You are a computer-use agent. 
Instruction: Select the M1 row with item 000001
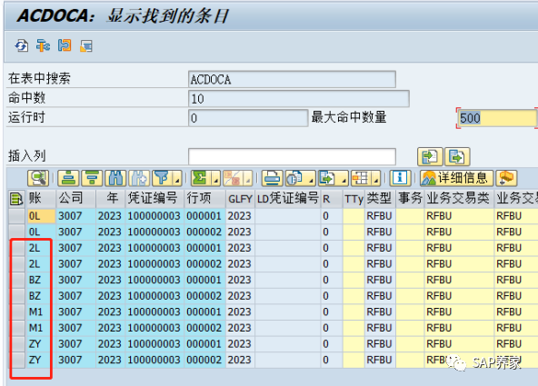click(x=16, y=312)
